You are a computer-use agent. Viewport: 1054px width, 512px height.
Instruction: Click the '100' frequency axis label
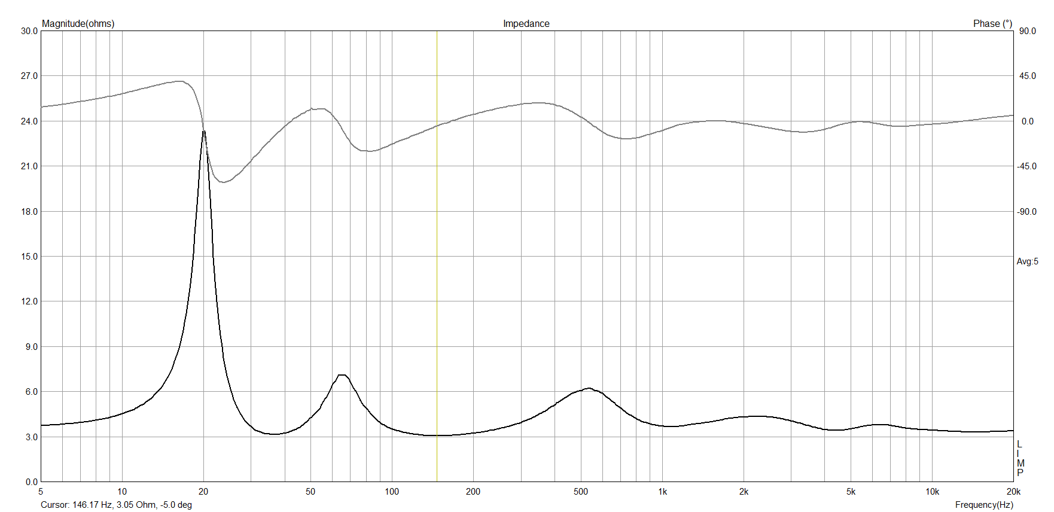tap(392, 492)
